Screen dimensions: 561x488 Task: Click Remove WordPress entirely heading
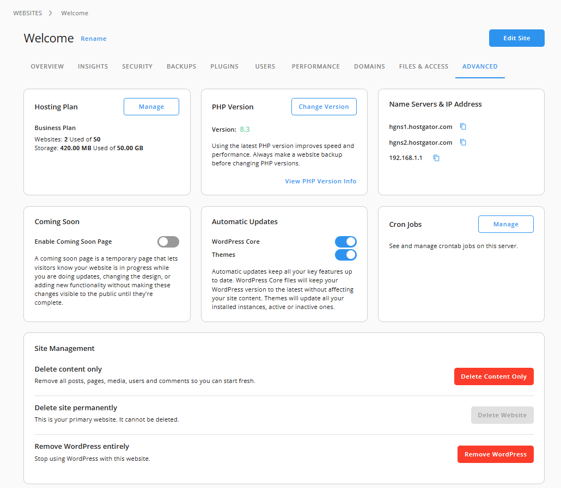coord(82,446)
